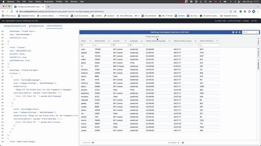The width and height of the screenshot is (261, 146).
Task: Click the theme icon in blue grid header
Action: click(x=237, y=32)
